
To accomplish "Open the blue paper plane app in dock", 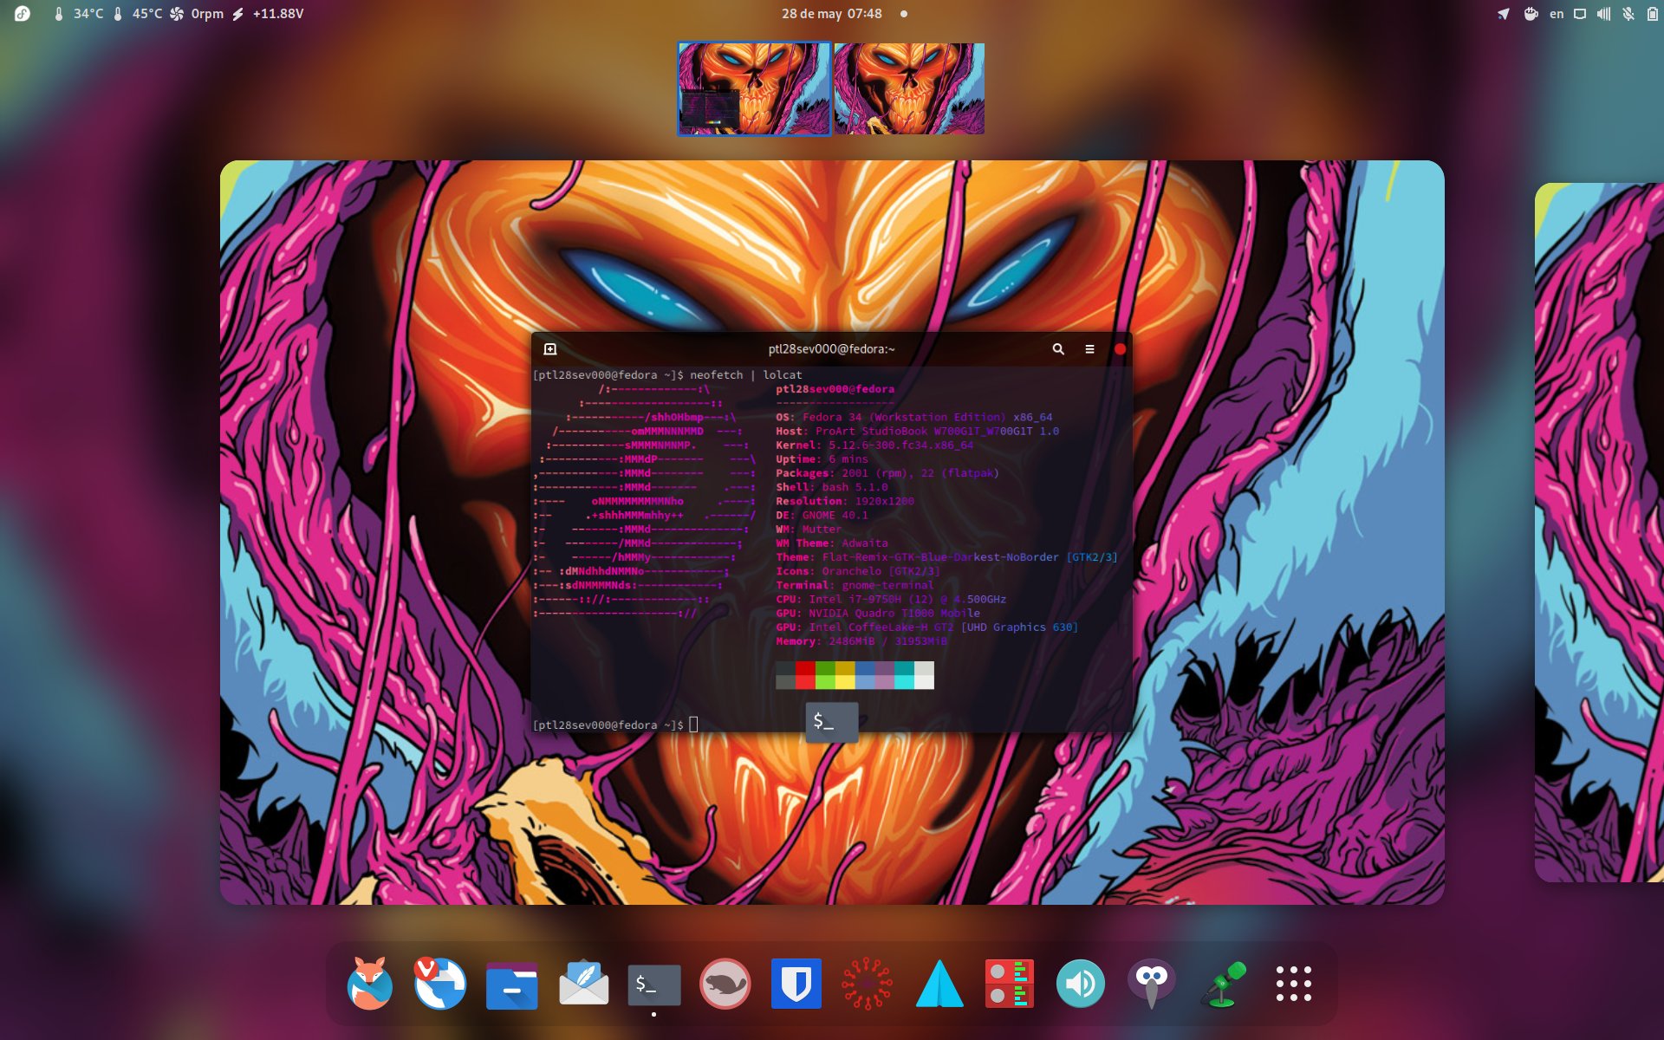I will tap(939, 985).
